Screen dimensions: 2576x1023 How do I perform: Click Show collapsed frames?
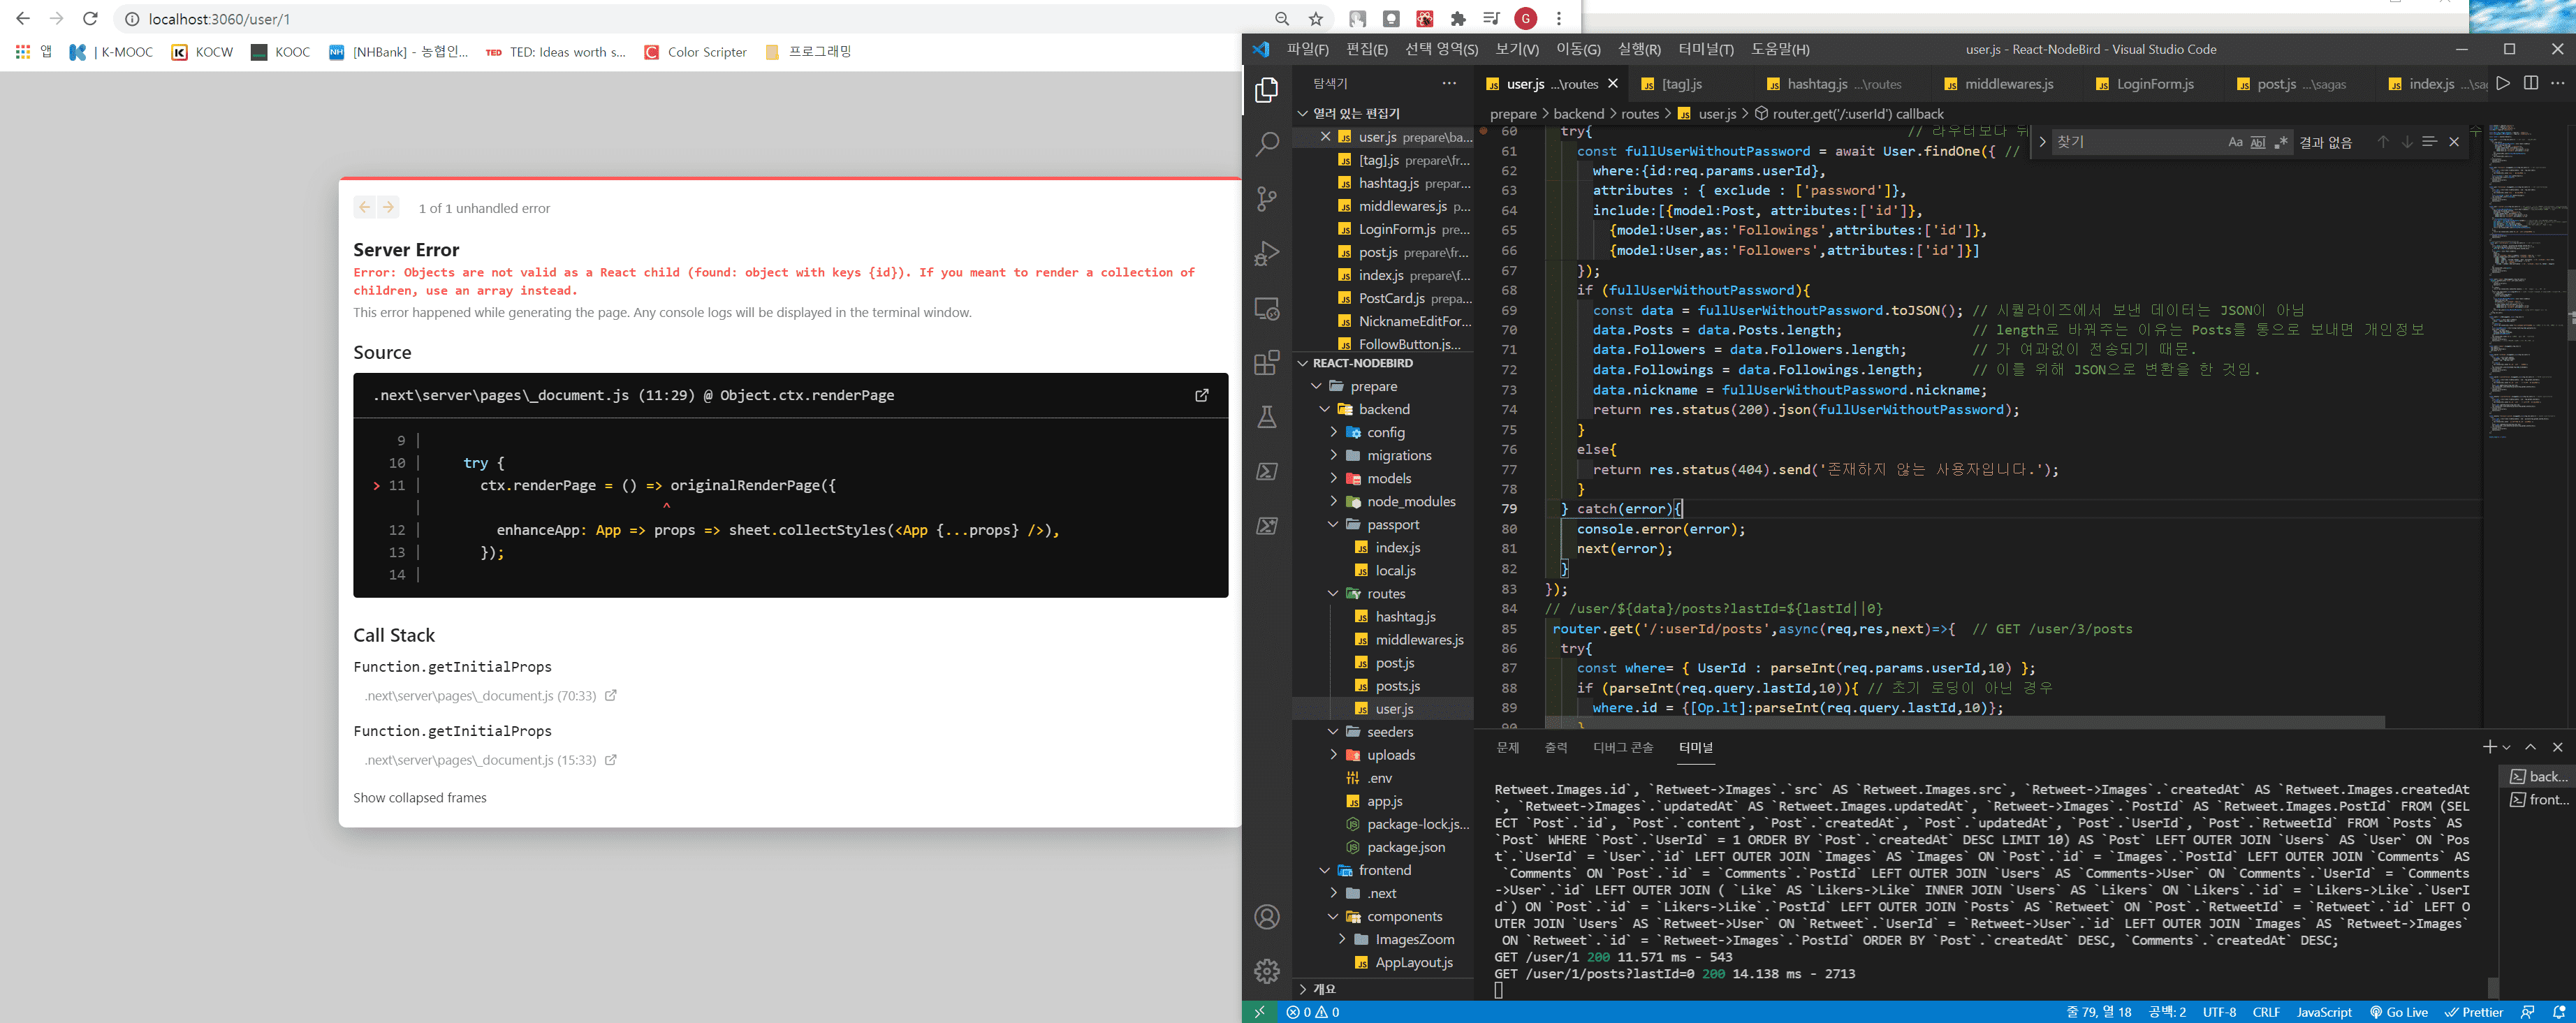(x=419, y=797)
